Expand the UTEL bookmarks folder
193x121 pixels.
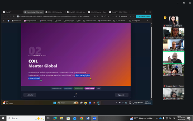point(58,21)
